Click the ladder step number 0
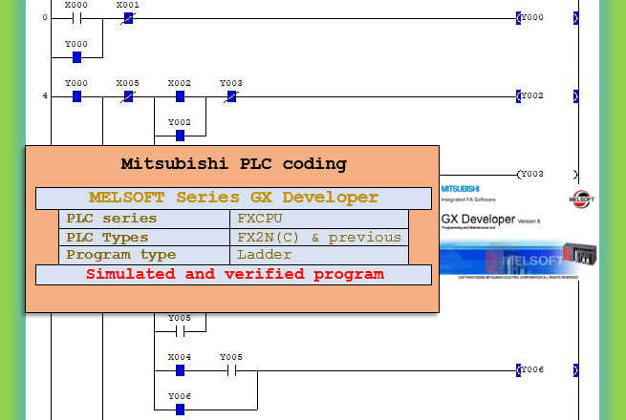The height and width of the screenshot is (420, 626). [45, 17]
